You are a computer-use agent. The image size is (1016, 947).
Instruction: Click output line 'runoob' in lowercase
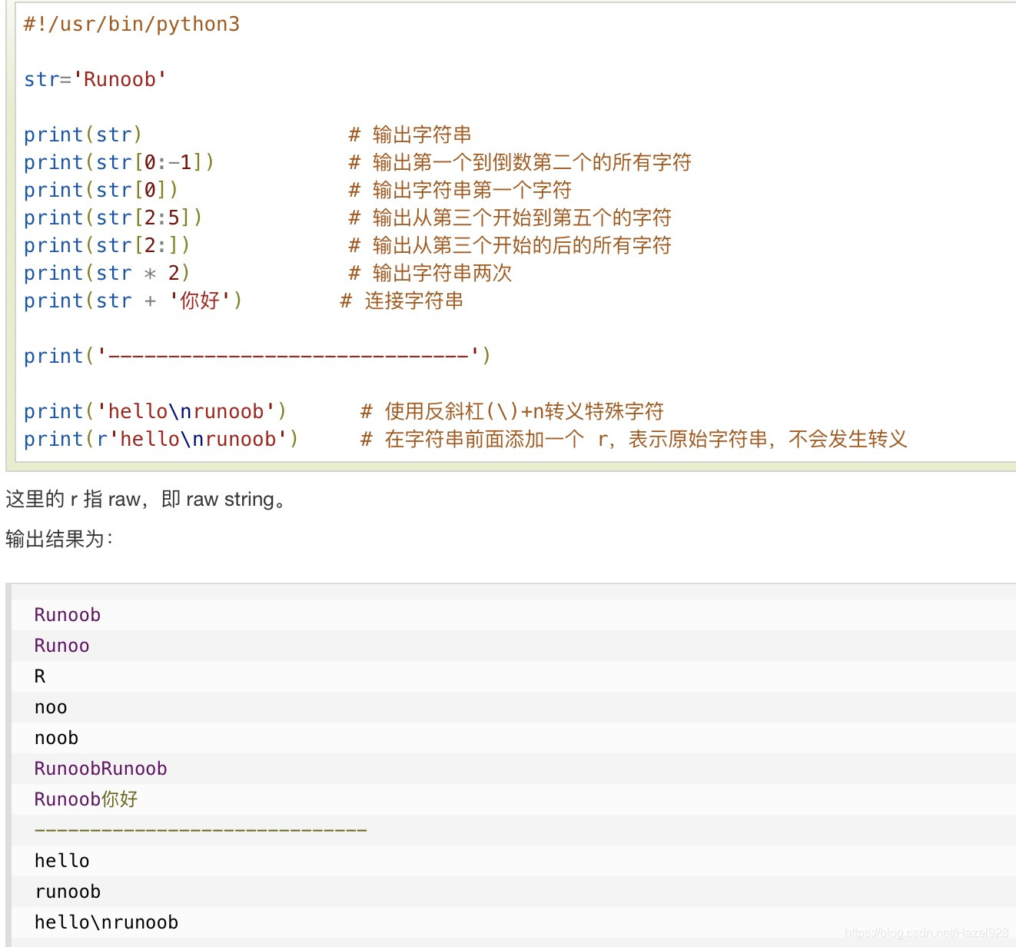point(68,892)
